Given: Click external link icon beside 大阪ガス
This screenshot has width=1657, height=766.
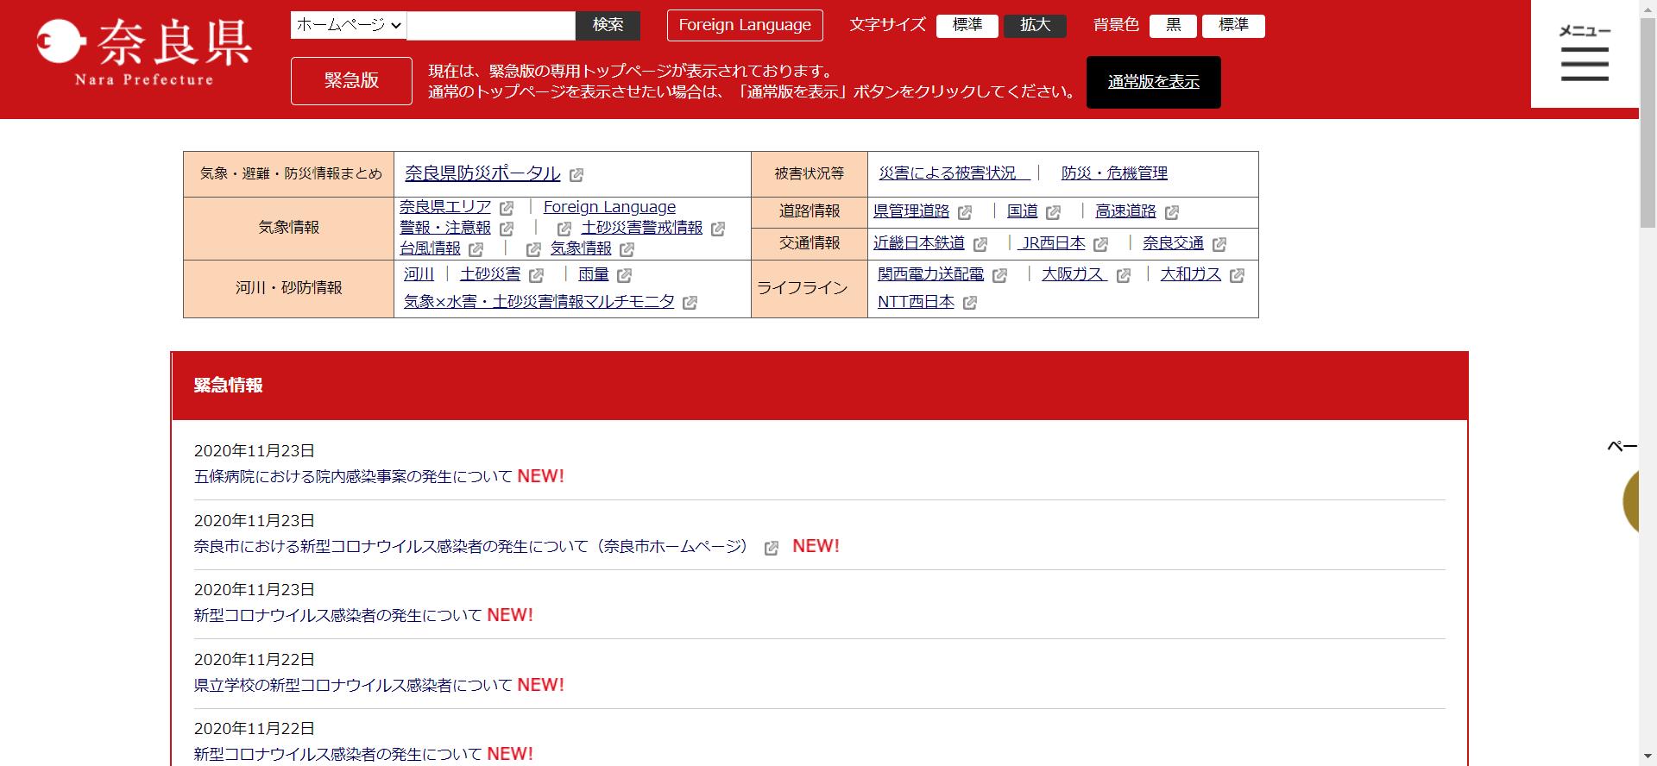Looking at the screenshot, I should click(x=1123, y=275).
